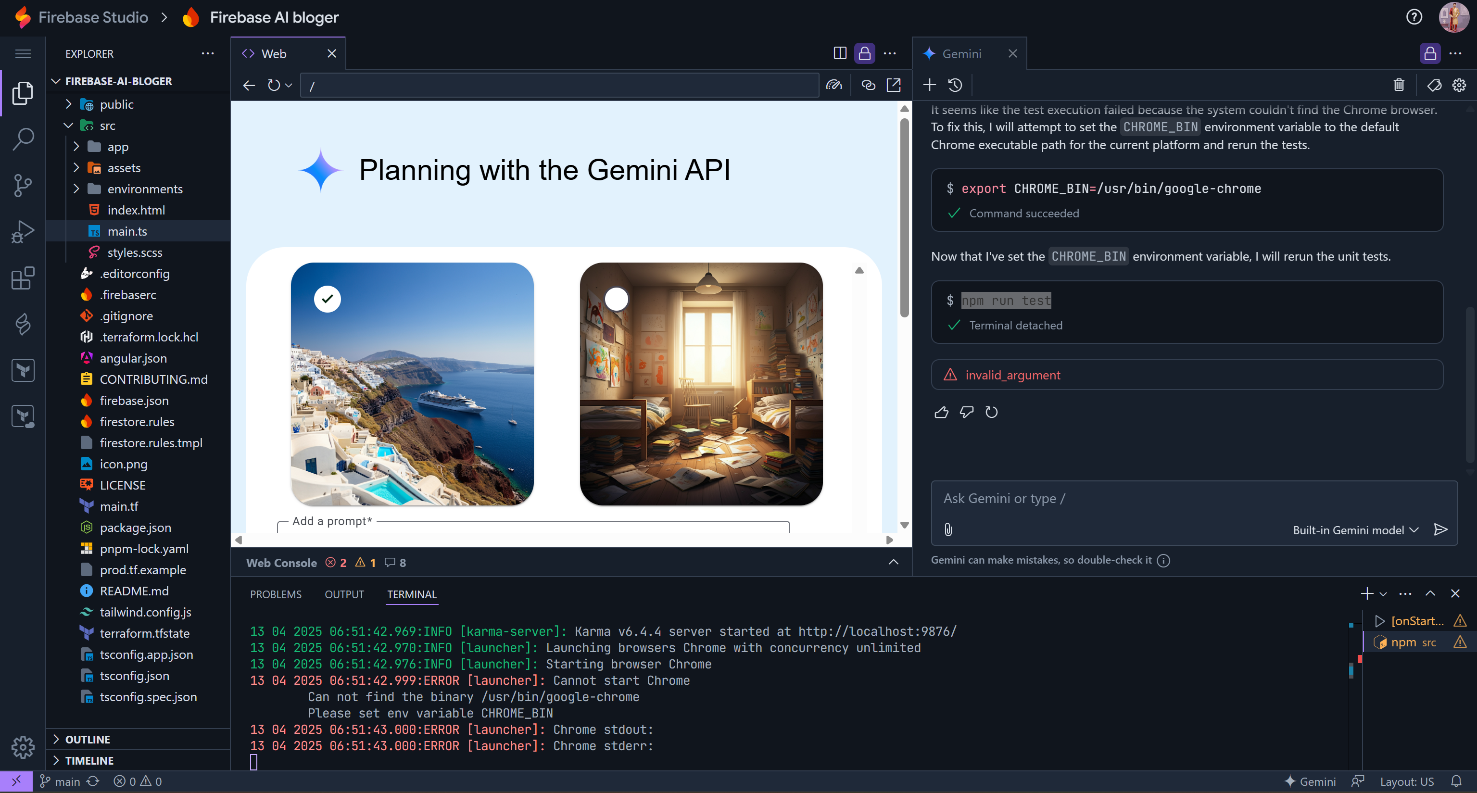Toggle the Web panel lock button

pos(864,53)
